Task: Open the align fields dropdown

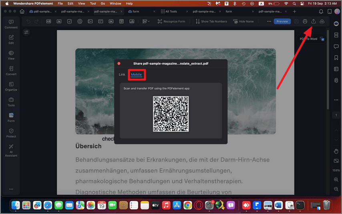Action: pyautogui.click(x=146, y=21)
